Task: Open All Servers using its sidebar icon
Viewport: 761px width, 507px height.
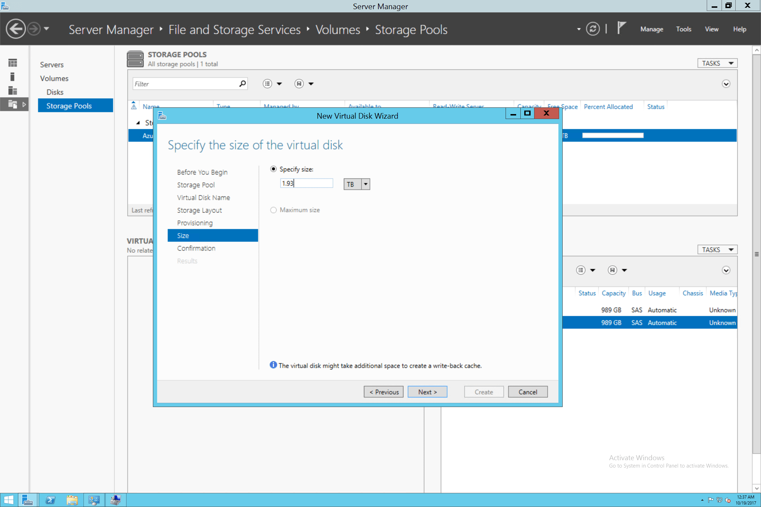Action: point(13,91)
